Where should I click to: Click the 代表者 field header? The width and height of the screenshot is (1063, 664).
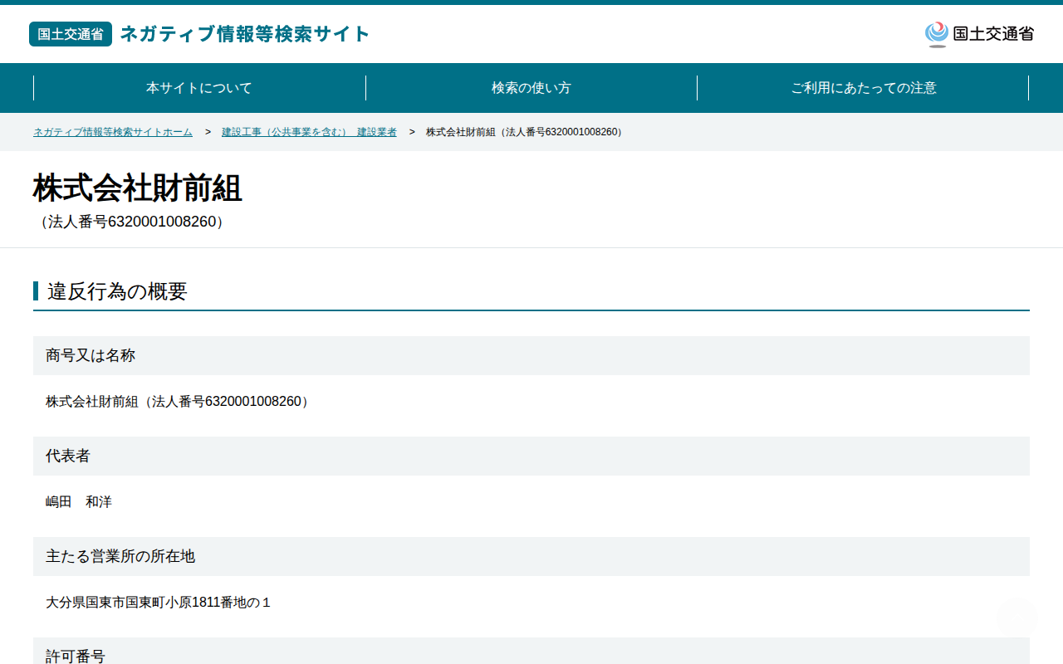point(531,456)
